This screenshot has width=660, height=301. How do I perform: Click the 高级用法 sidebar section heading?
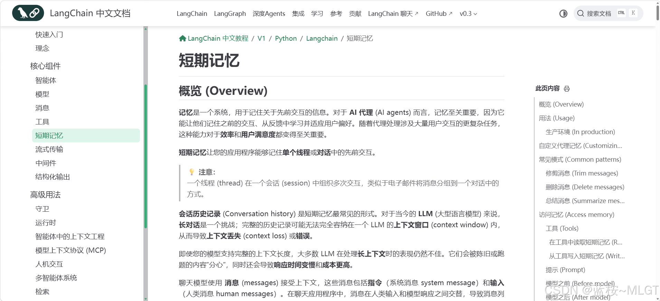tap(45, 195)
